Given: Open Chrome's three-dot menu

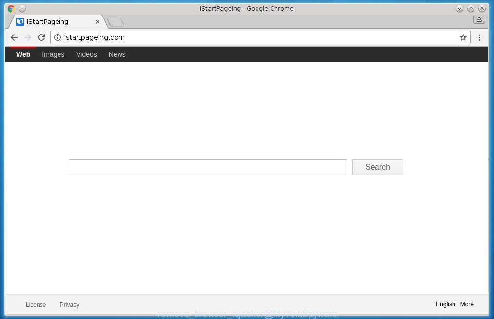Looking at the screenshot, I should pos(479,37).
